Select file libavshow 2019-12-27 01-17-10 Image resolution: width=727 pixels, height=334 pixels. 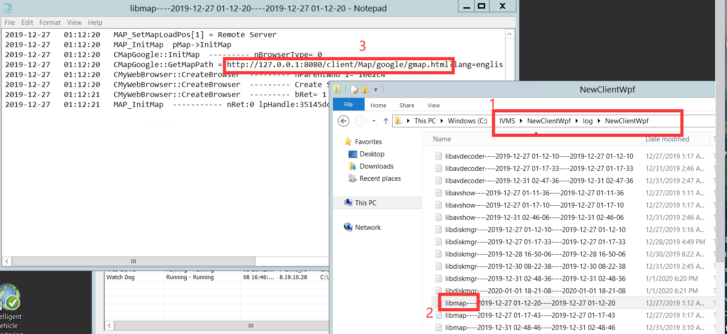(x=534, y=205)
